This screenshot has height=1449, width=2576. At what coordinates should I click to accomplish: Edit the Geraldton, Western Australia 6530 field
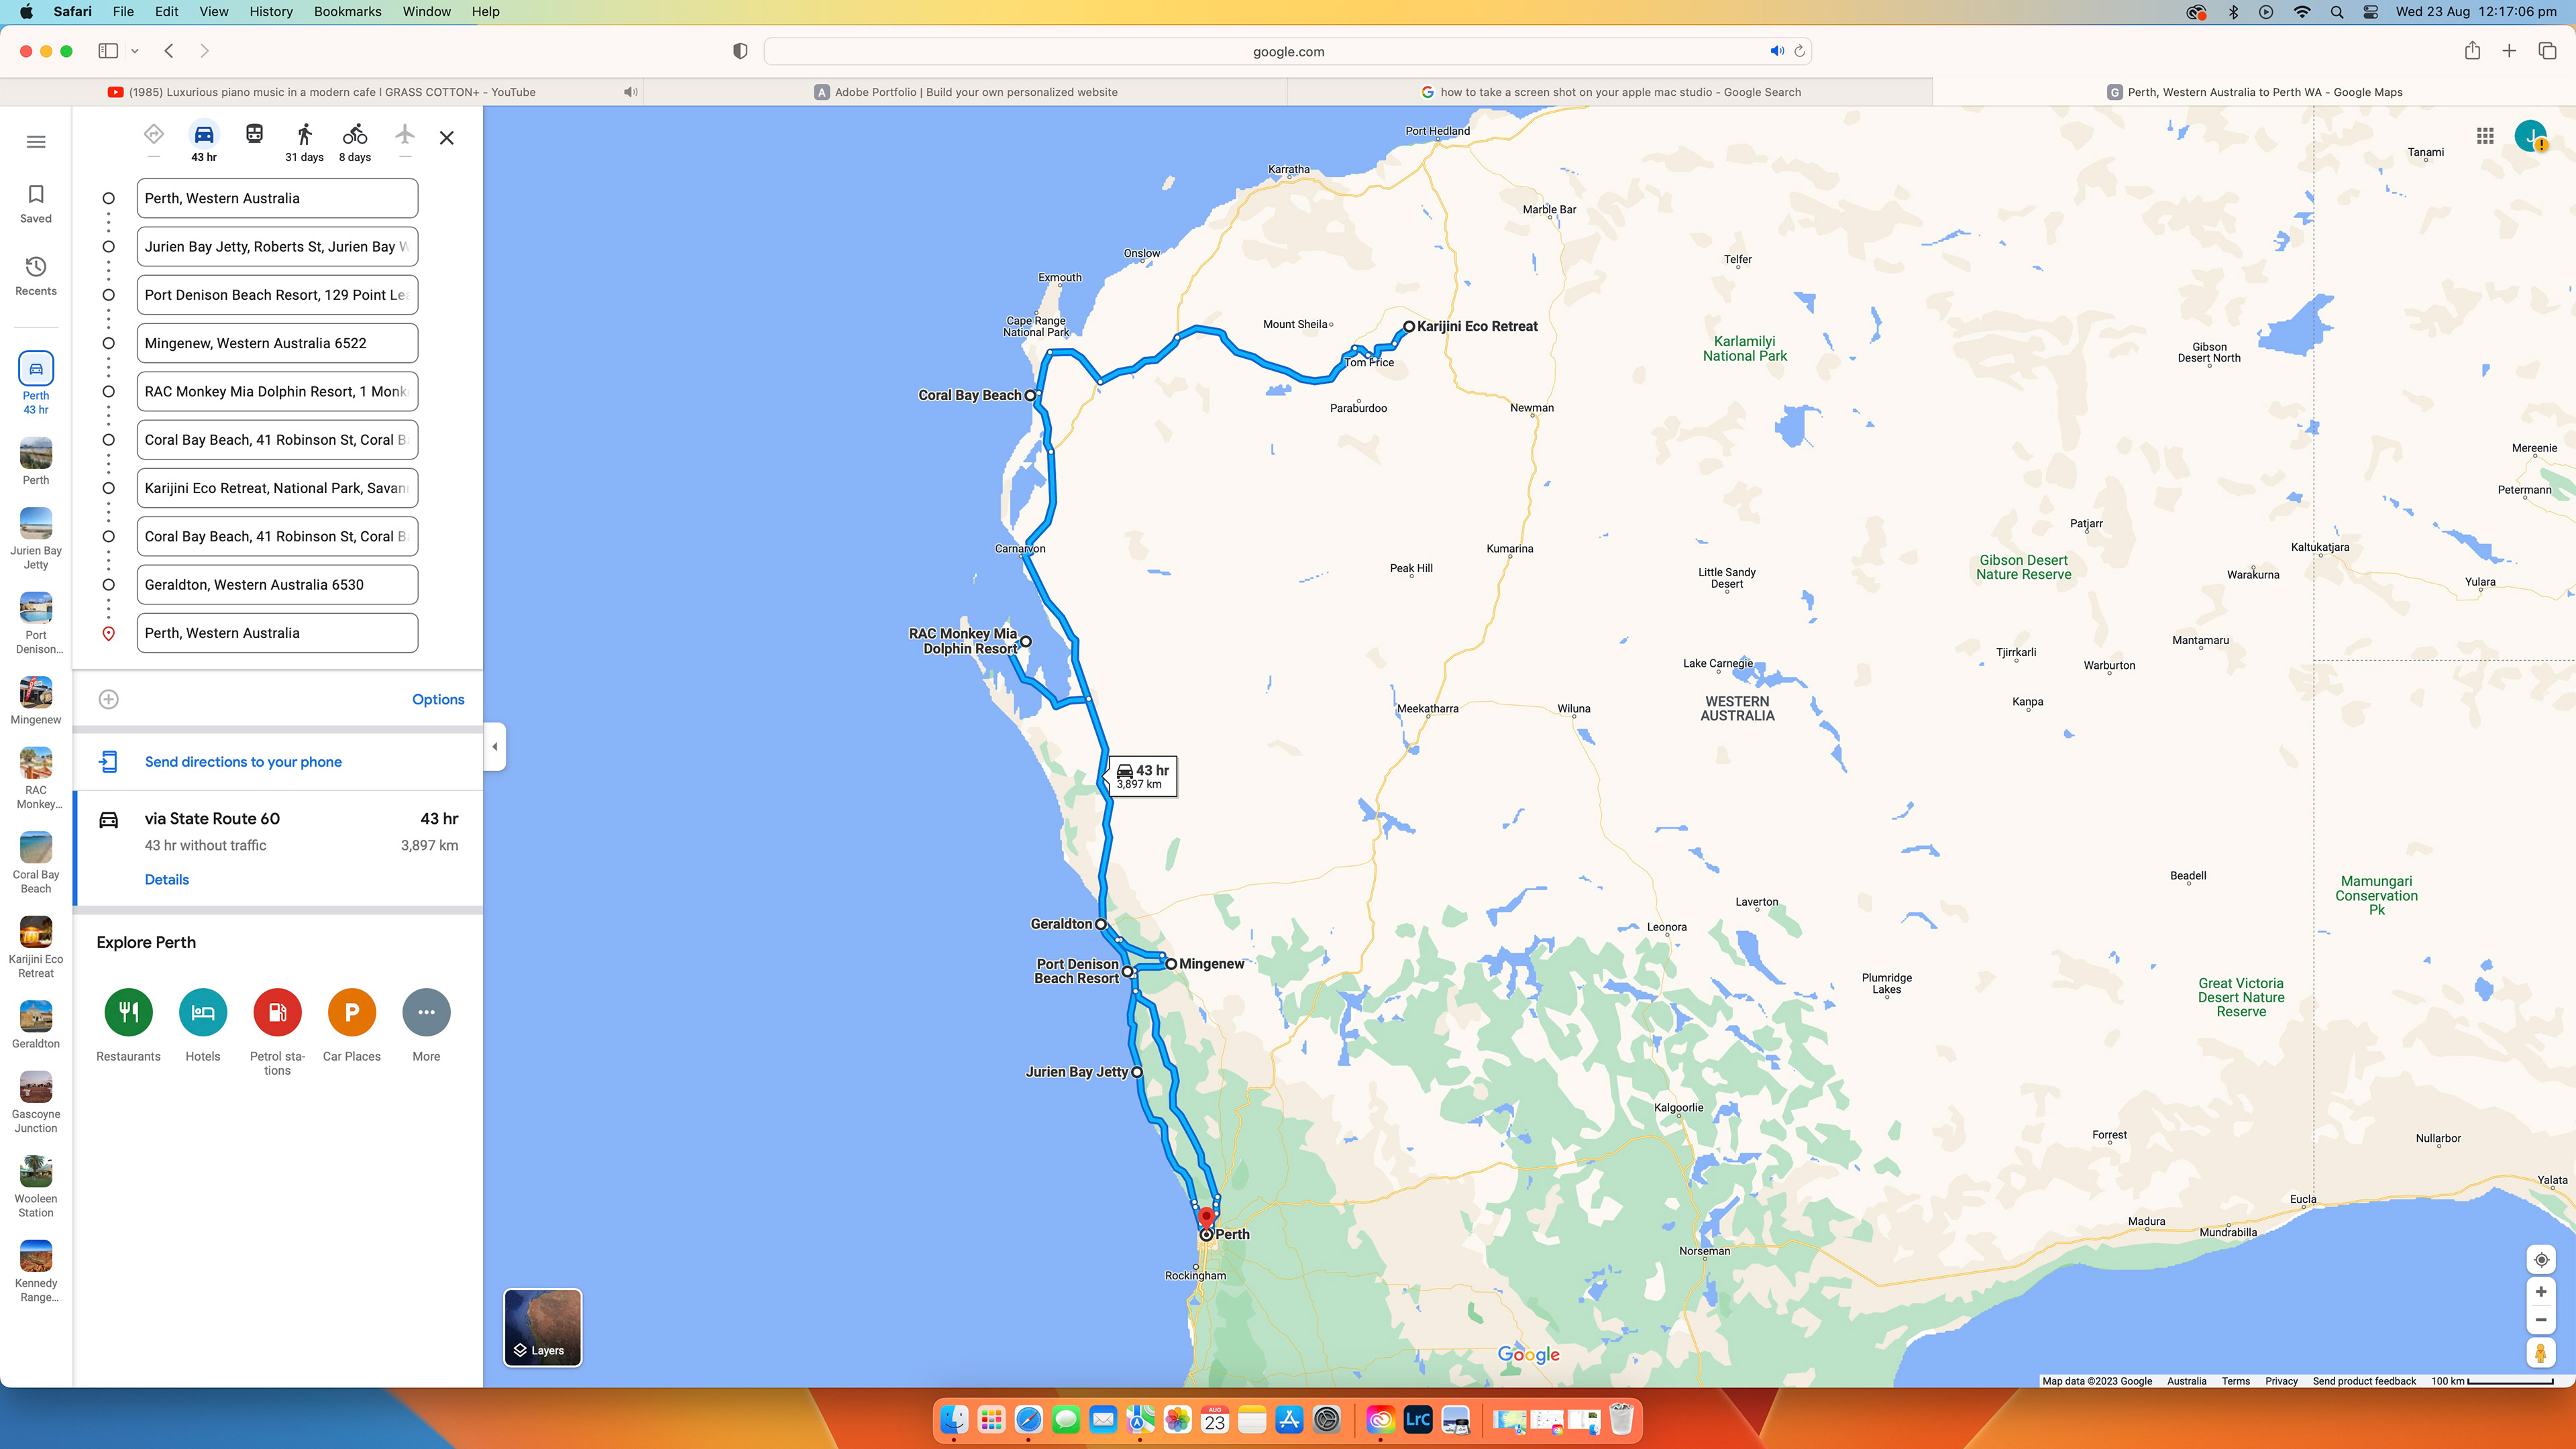[x=277, y=585]
